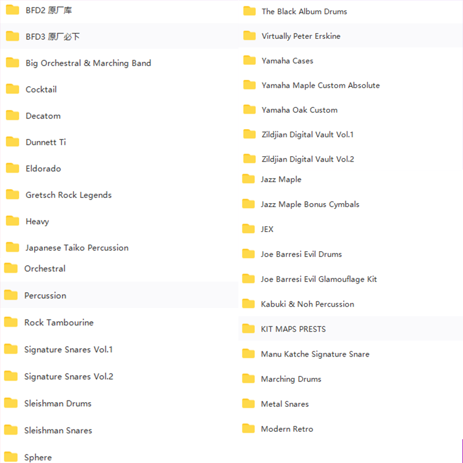Select the Percussion folder name text
463x463 pixels.
45,296
